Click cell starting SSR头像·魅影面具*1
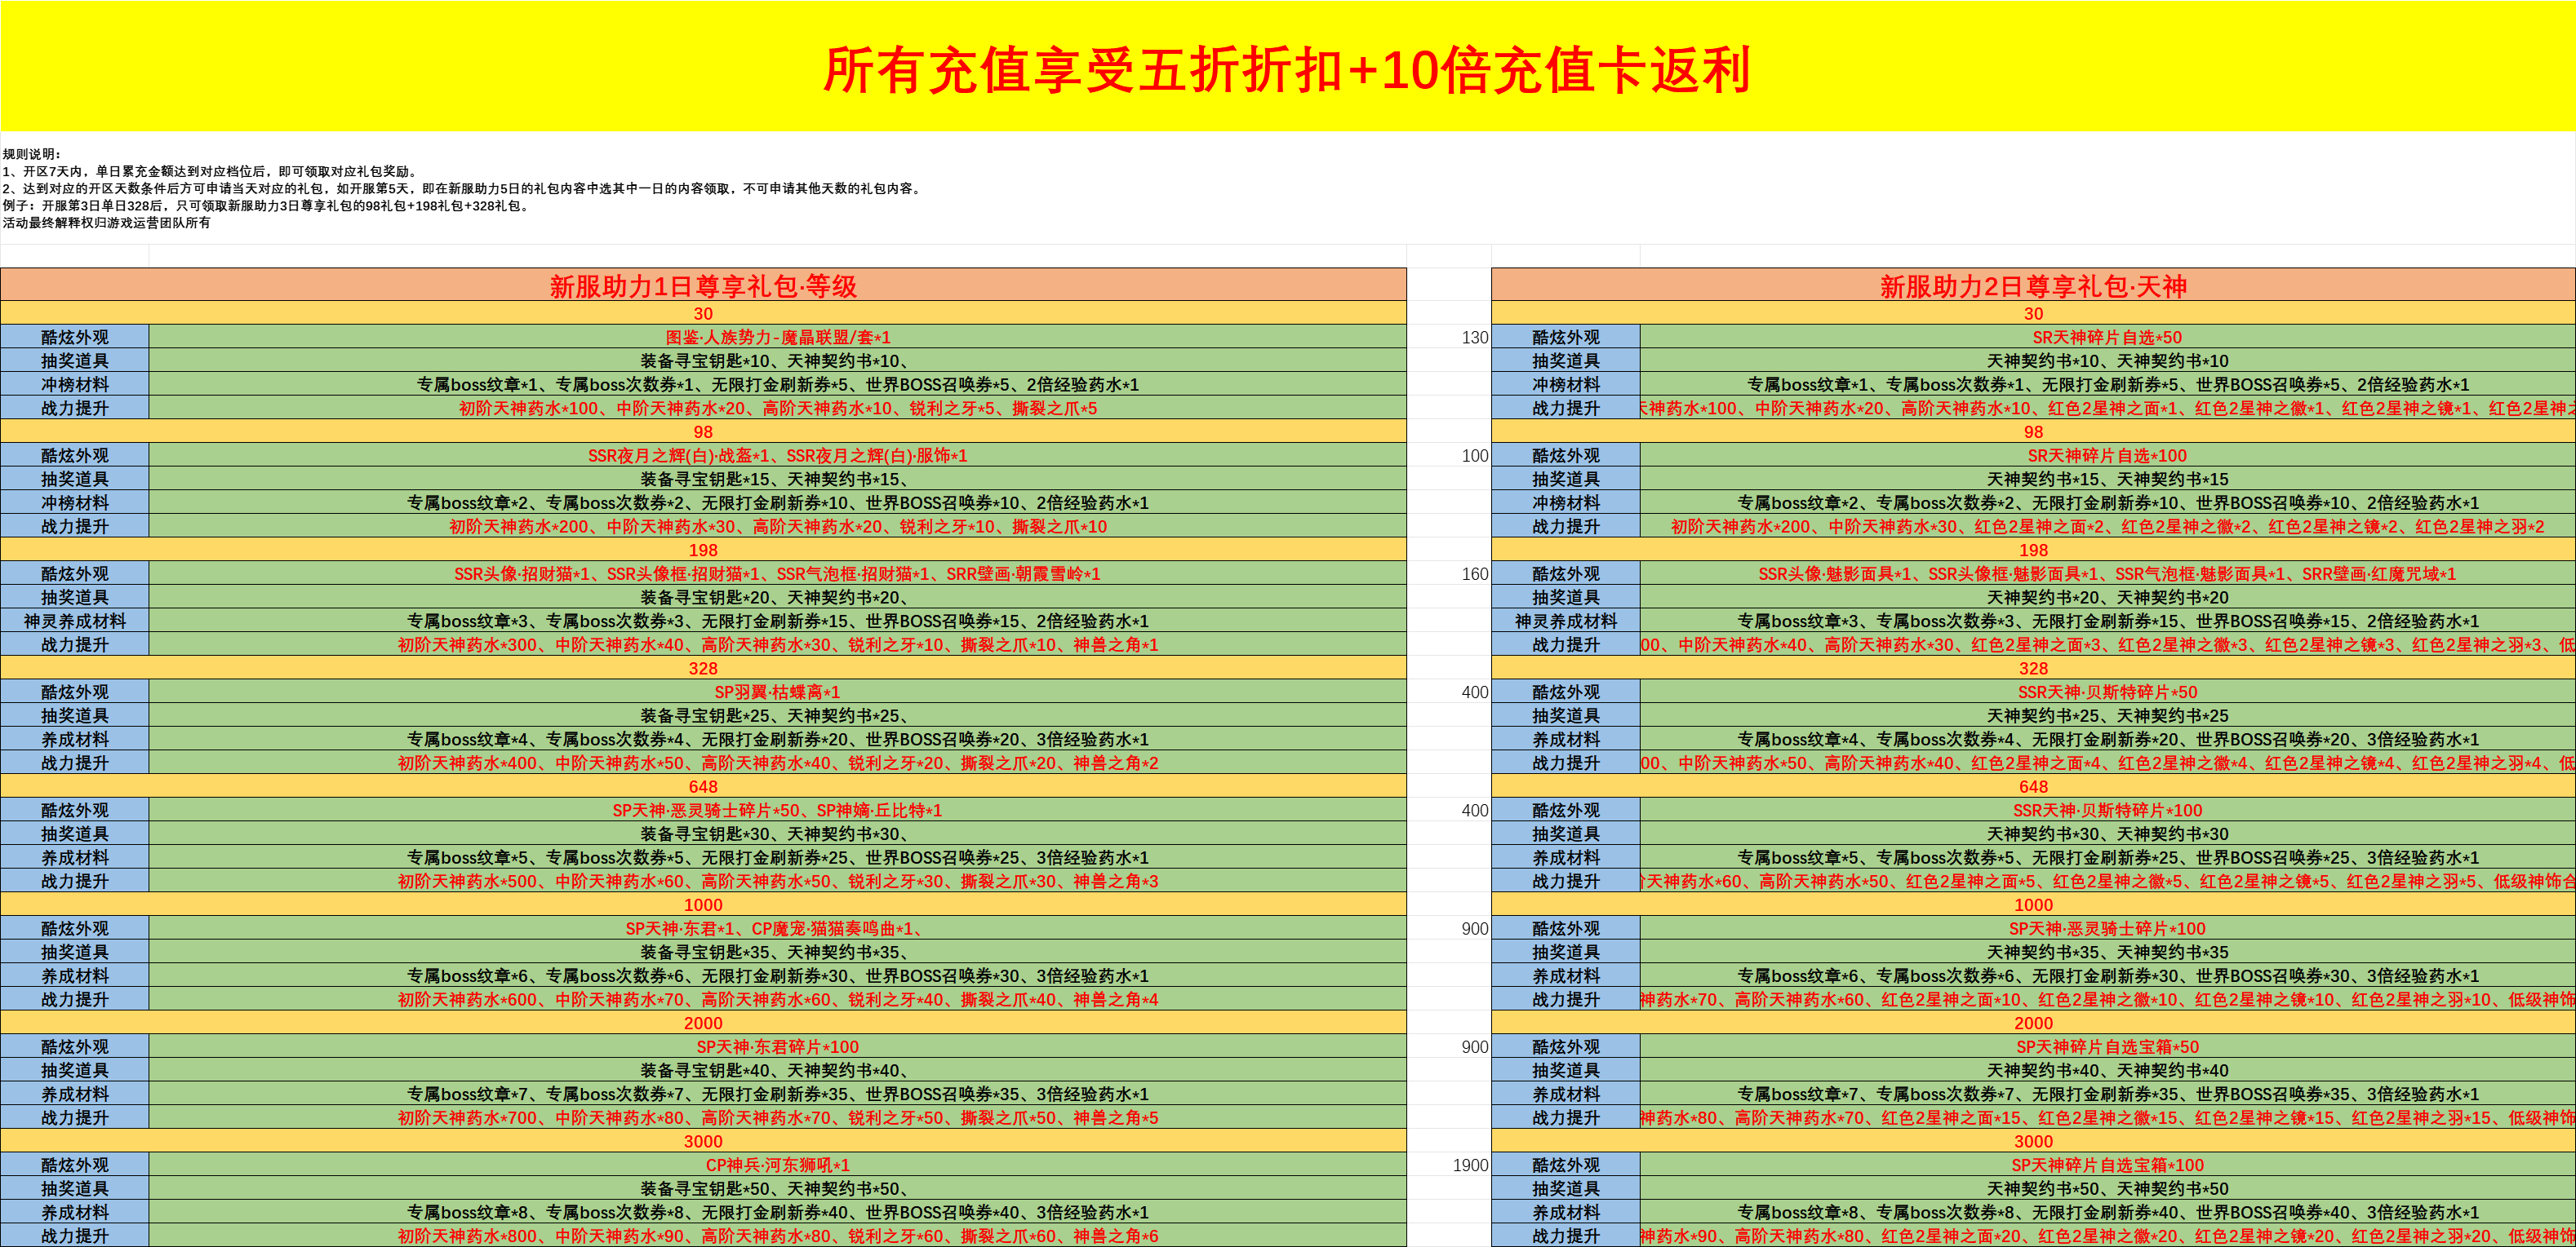Image resolution: width=2576 pixels, height=1247 pixels. [x=2107, y=573]
